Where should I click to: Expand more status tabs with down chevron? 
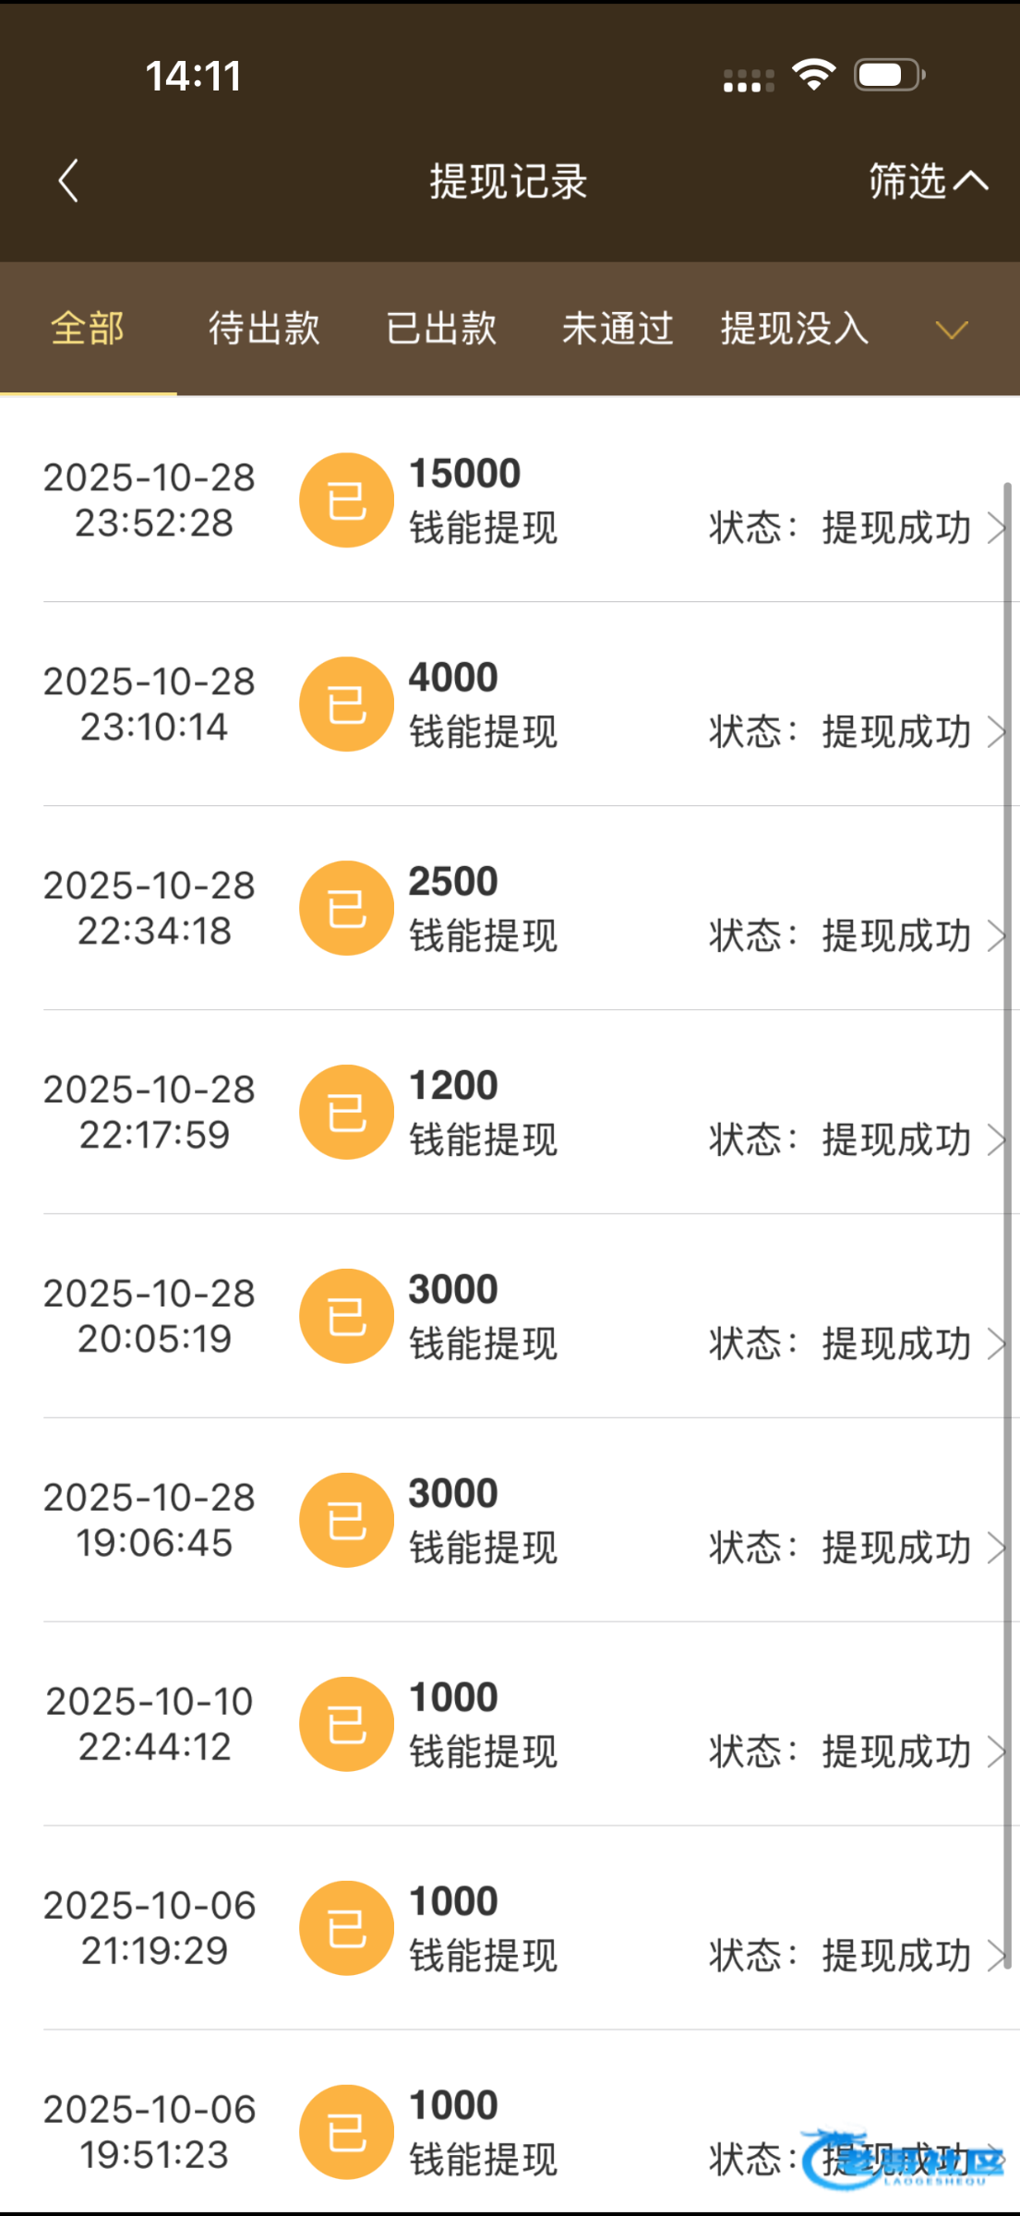[951, 330]
